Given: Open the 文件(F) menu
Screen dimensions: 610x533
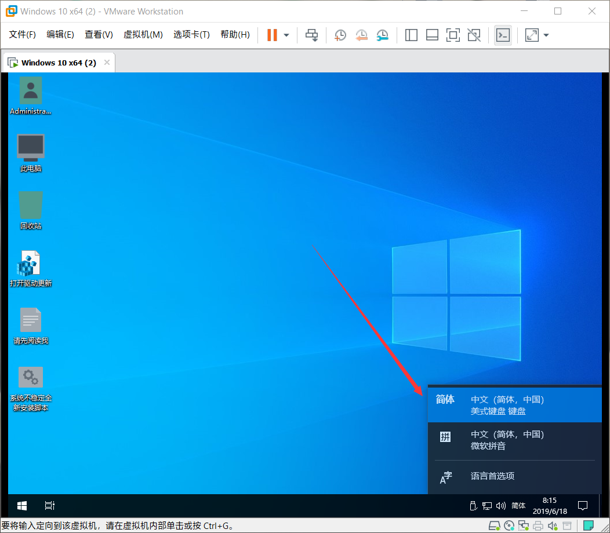Looking at the screenshot, I should (22, 35).
